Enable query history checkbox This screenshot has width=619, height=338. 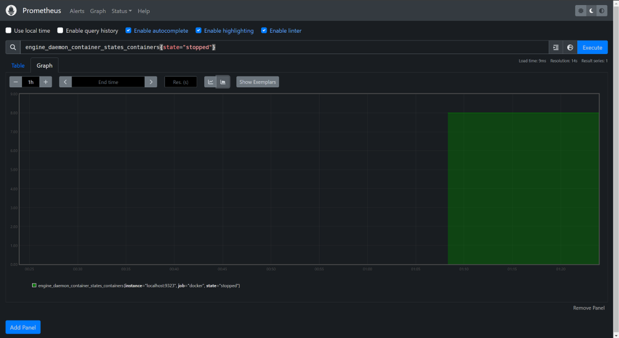[60, 30]
